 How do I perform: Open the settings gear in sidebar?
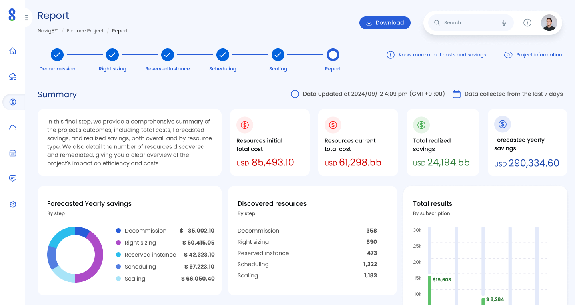13,204
